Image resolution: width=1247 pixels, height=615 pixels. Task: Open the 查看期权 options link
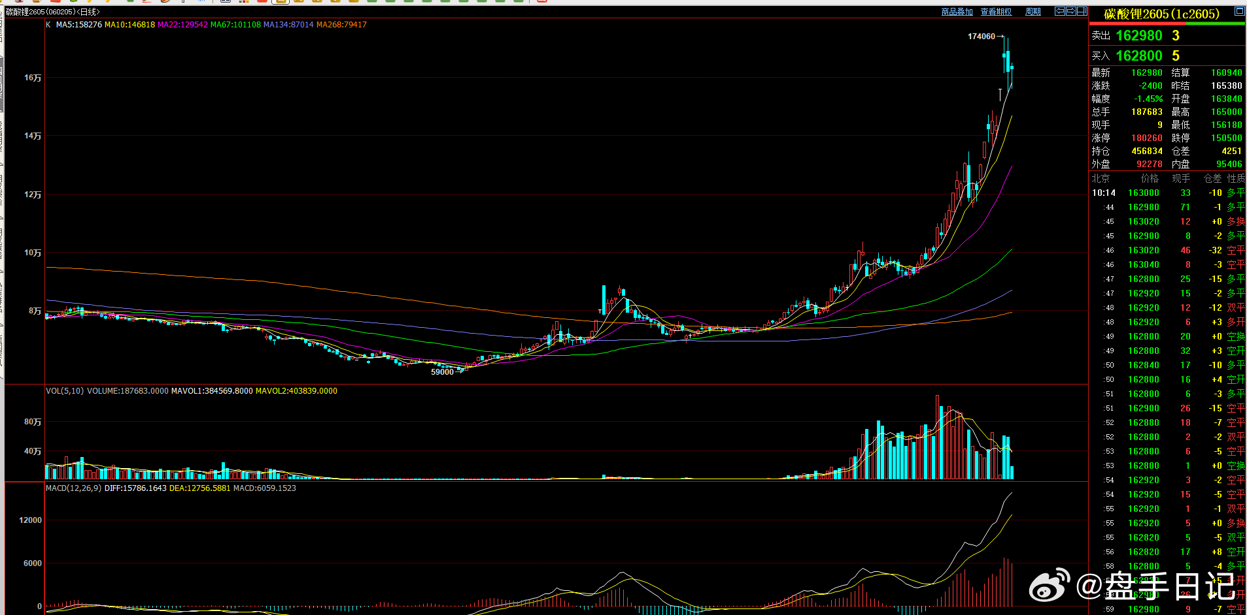[x=996, y=12]
